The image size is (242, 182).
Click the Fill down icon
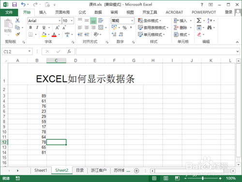[x=199, y=28]
